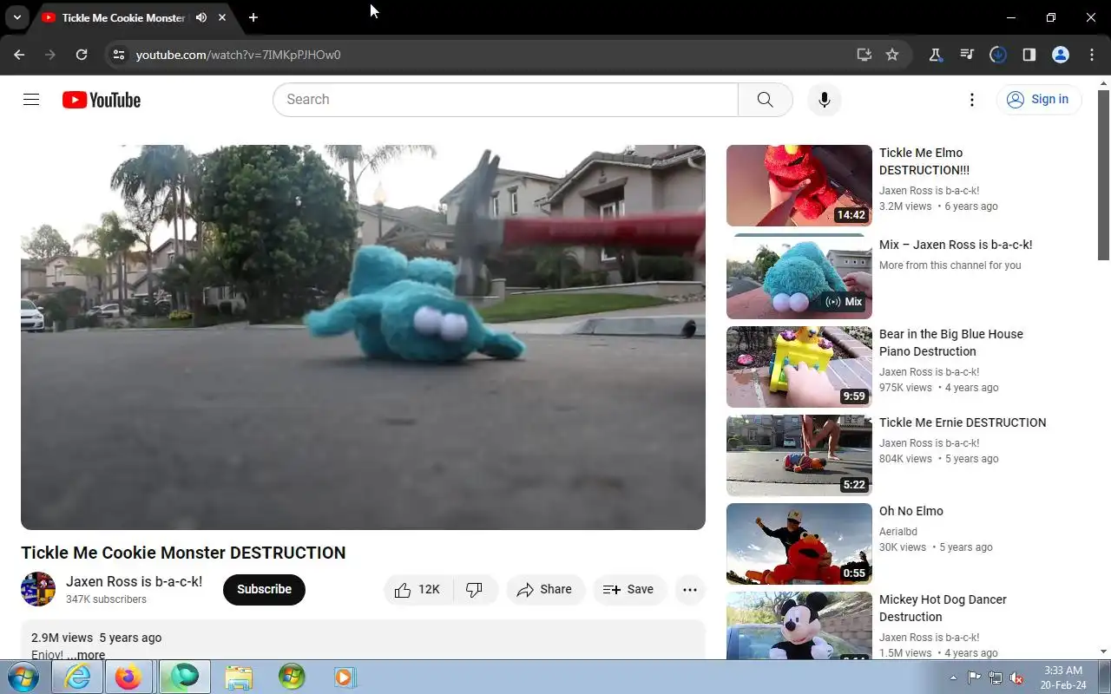Open the network tray icon
The image size is (1111, 694).
tap(996, 678)
